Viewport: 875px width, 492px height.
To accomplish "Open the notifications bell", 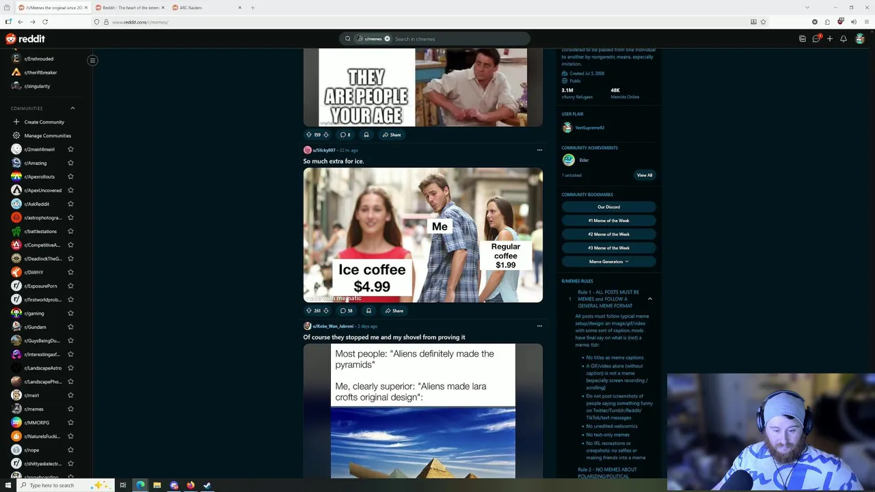I will click(x=844, y=39).
